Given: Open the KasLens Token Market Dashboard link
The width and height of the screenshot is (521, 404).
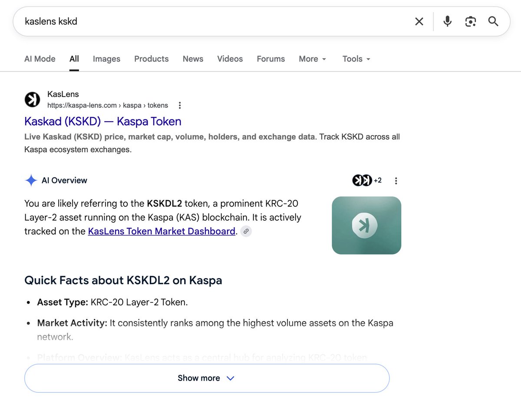Looking at the screenshot, I should pos(162,231).
